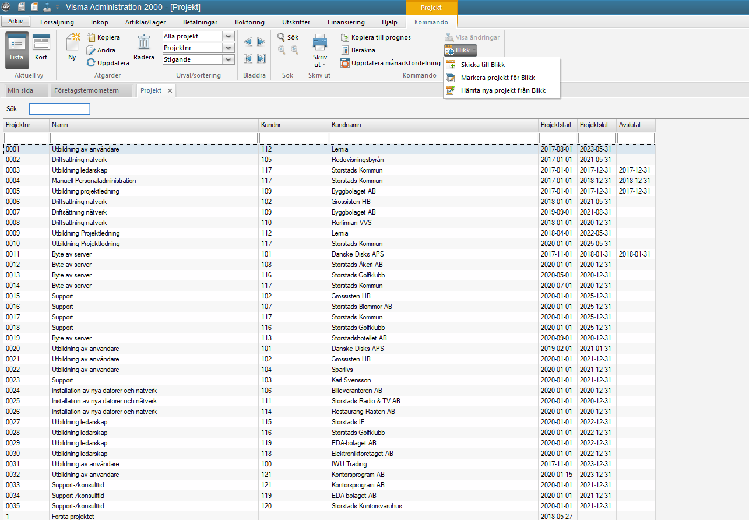The image size is (749, 520).
Task: Sort by Avslutat column header
Action: pyautogui.click(x=635, y=125)
